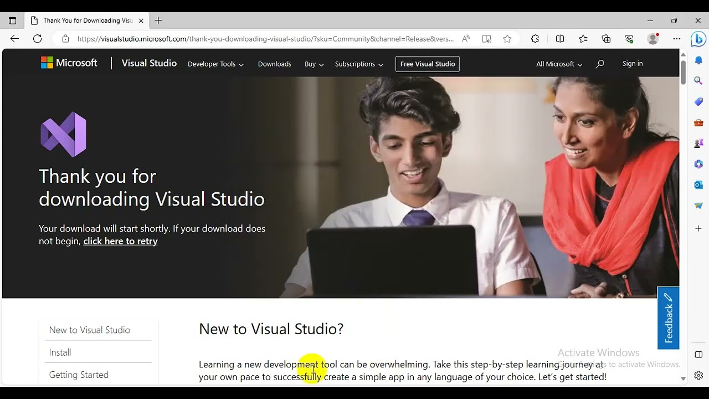Open sidebar Shopping tag icon
Screen dimensions: 709x399
[x=698, y=102]
